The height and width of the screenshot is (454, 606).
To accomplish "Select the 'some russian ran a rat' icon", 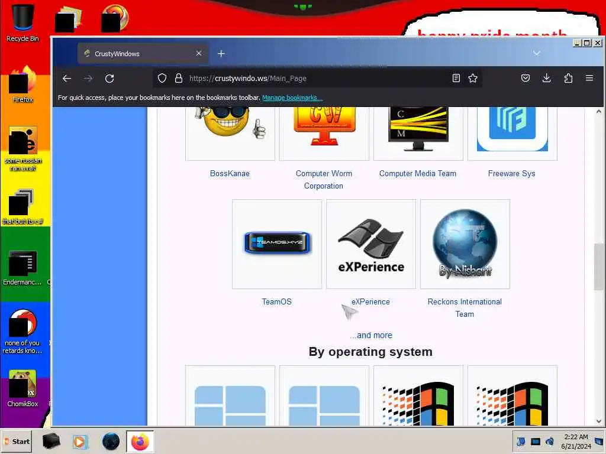I will coord(22,148).
